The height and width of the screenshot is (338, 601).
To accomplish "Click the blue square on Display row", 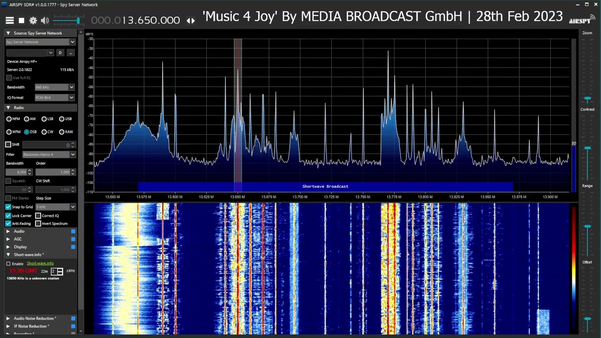I will click(73, 247).
